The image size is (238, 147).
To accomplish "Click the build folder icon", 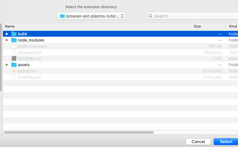I will (14, 34).
